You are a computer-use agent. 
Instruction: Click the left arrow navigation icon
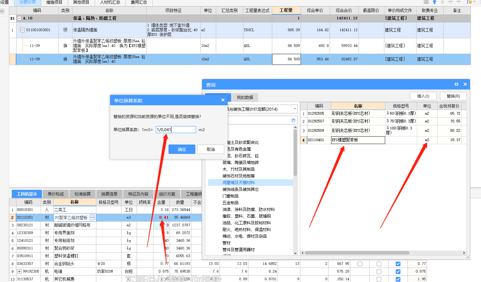tap(450, 2)
